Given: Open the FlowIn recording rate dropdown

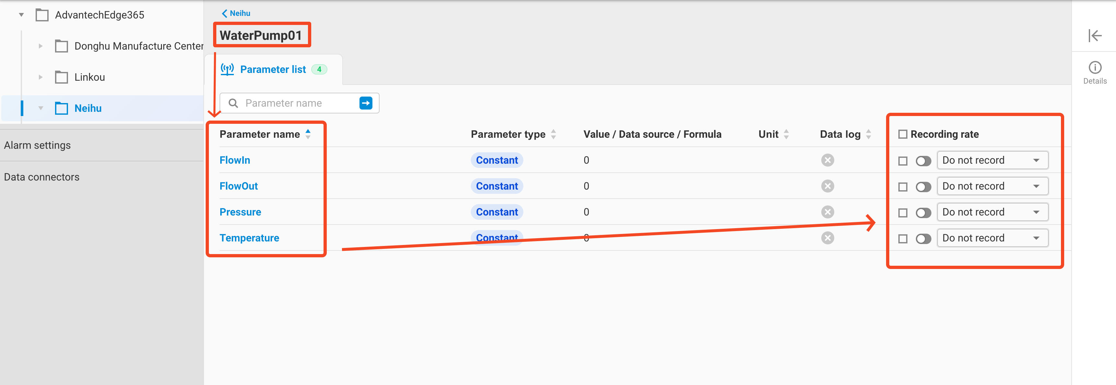Looking at the screenshot, I should pyautogui.click(x=992, y=160).
